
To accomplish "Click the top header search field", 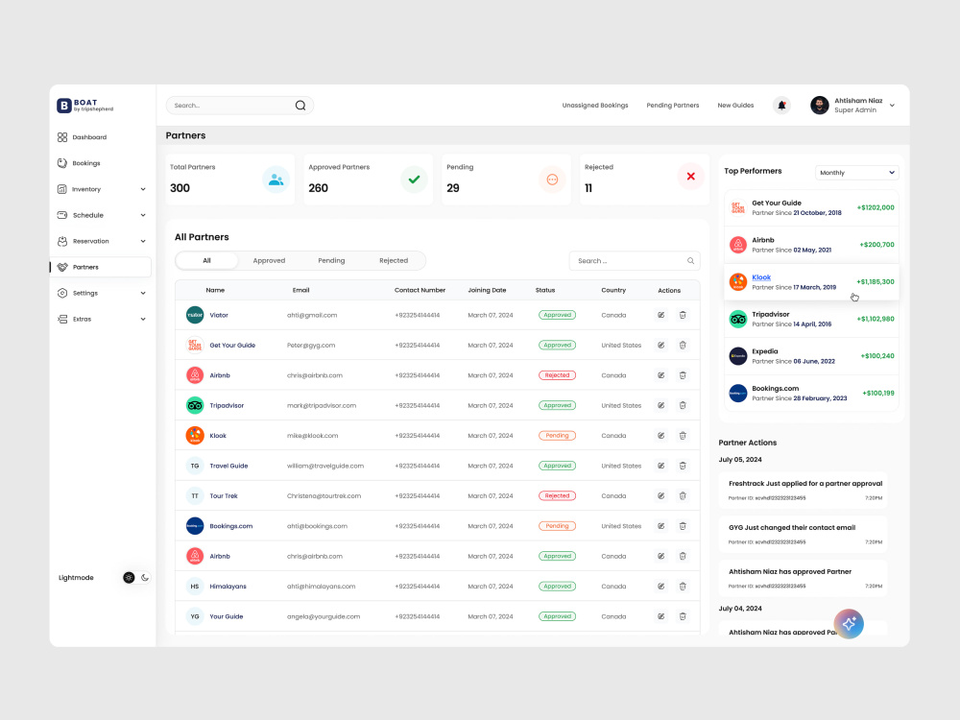I will pyautogui.click(x=239, y=106).
